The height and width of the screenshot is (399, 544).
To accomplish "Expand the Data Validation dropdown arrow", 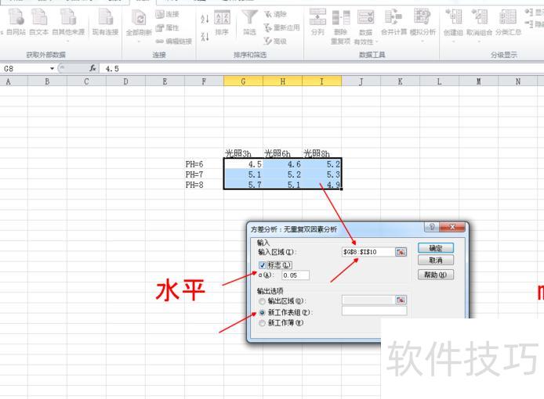I will point(377,42).
